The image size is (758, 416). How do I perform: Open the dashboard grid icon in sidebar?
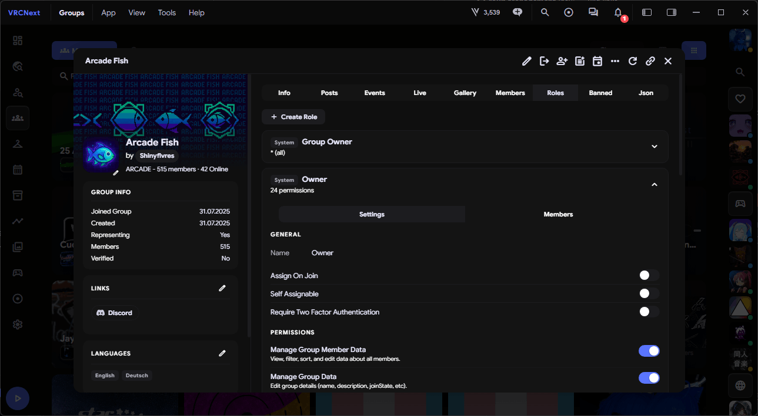[x=18, y=40]
